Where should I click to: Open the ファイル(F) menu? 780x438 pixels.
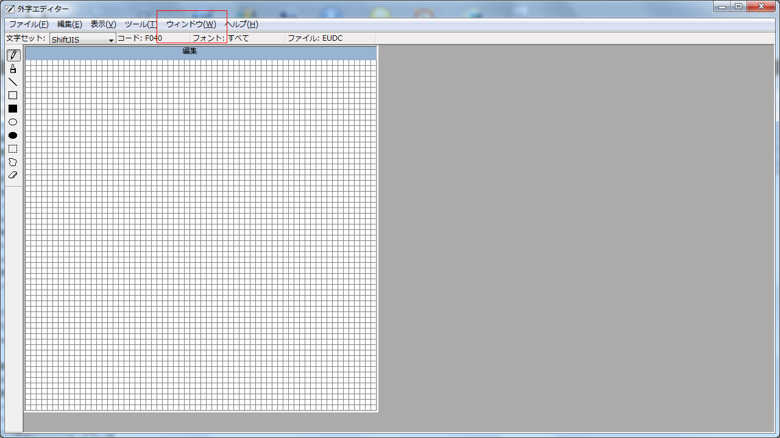tap(29, 24)
